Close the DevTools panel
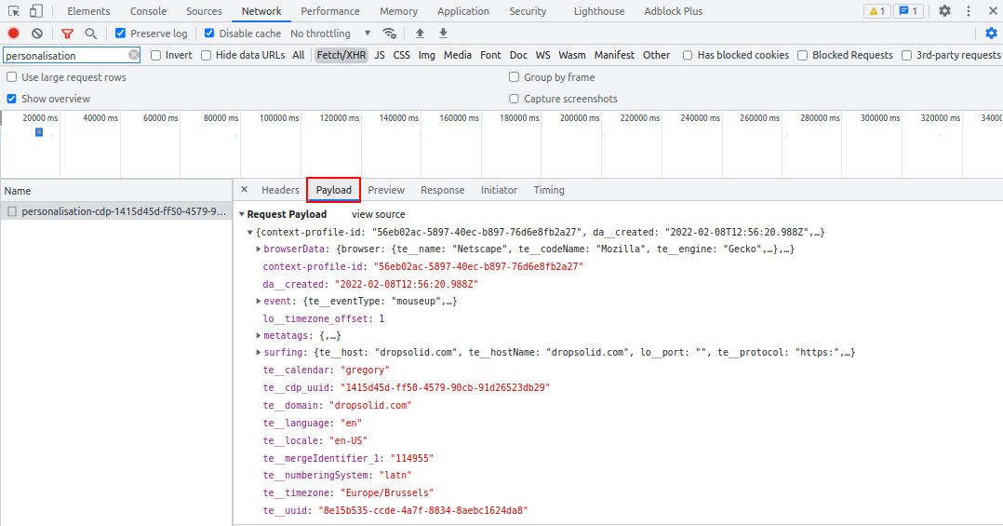This screenshot has width=1003, height=526. click(x=991, y=11)
